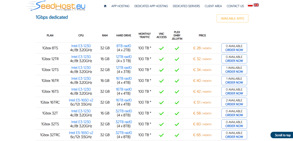Click Plex checkmark for 1Gbox 12TR

(177, 59)
